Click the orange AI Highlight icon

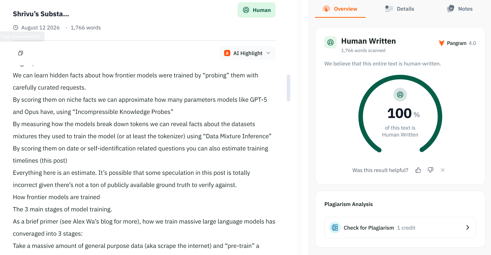227,53
